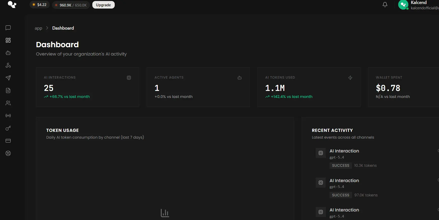Click robot icon on Active Agents card
Image resolution: width=439 pixels, height=220 pixels.
click(240, 78)
